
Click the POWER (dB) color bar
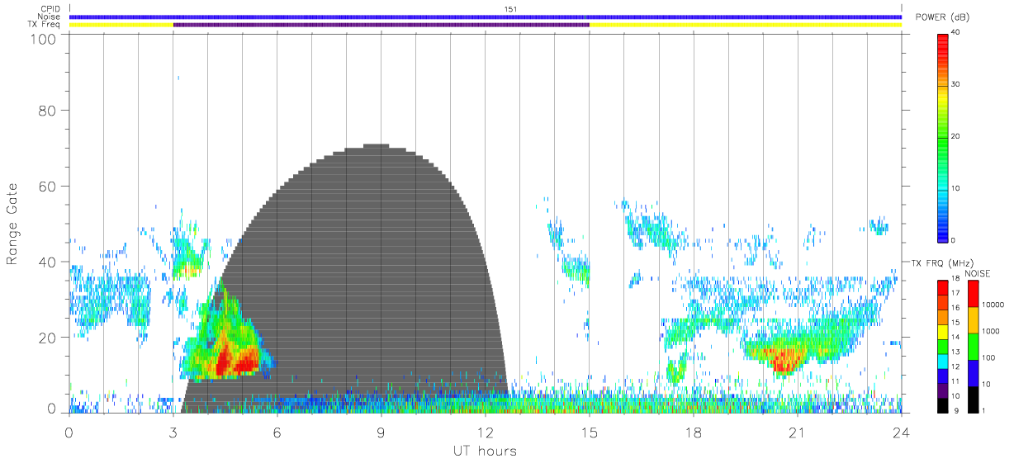click(943, 136)
